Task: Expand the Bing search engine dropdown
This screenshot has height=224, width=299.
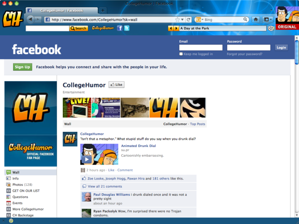Action: coord(202,20)
